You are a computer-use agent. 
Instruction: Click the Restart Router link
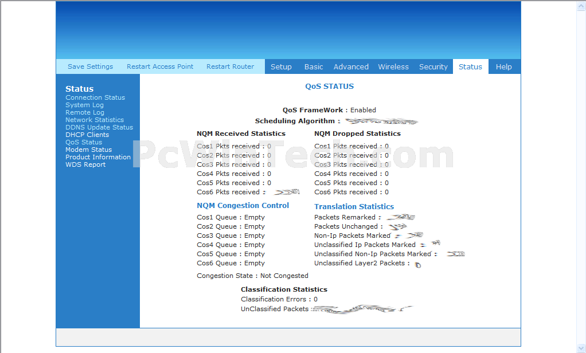(231, 66)
